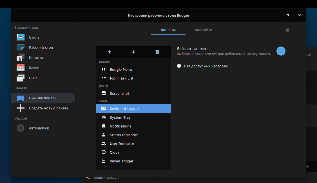Click the User Indicator people icon
317x183 pixels.
[104, 143]
